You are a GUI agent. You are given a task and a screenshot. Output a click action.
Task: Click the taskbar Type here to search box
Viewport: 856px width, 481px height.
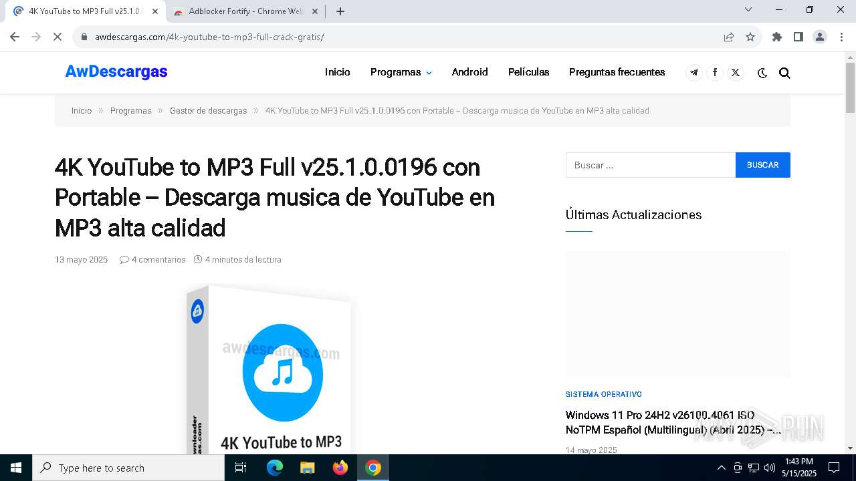point(128,468)
